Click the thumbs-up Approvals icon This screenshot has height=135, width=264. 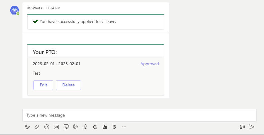click(x=105, y=127)
